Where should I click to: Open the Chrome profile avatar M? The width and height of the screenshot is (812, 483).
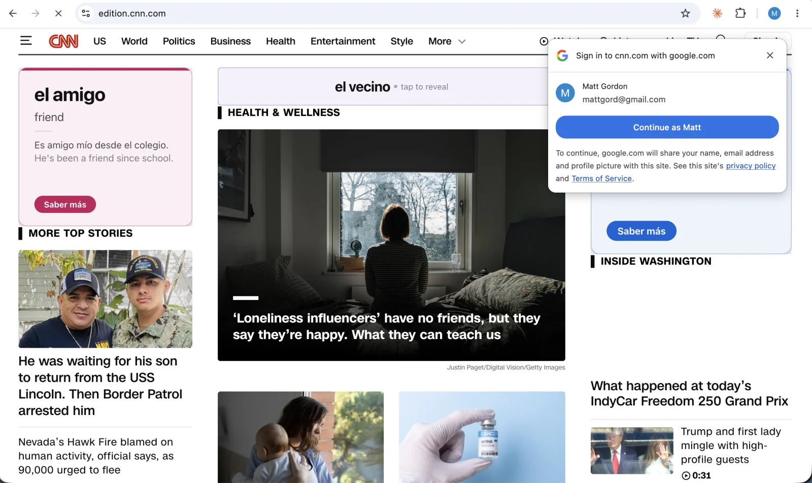pyautogui.click(x=774, y=14)
